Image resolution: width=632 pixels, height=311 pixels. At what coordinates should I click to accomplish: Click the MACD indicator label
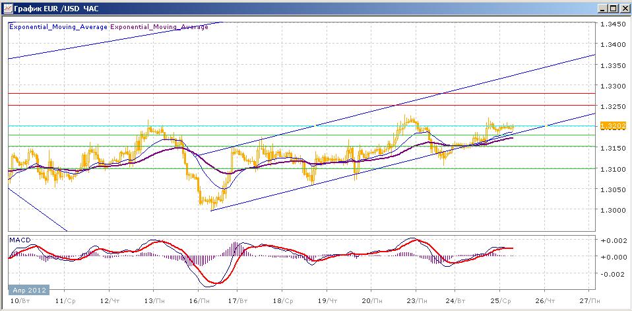coord(19,240)
